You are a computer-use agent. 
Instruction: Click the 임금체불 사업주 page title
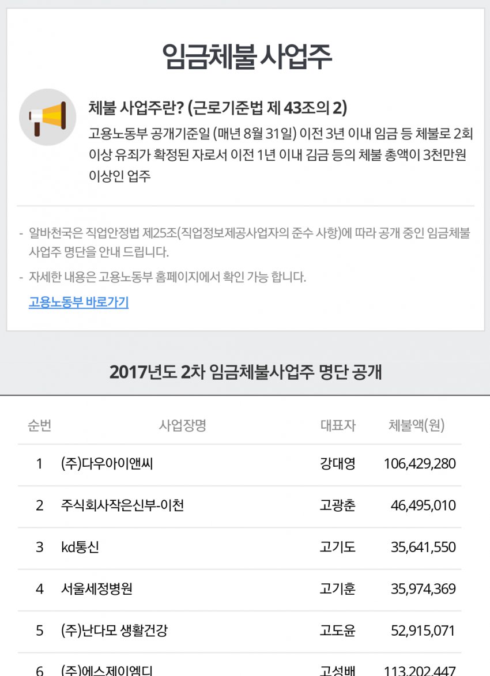(244, 55)
